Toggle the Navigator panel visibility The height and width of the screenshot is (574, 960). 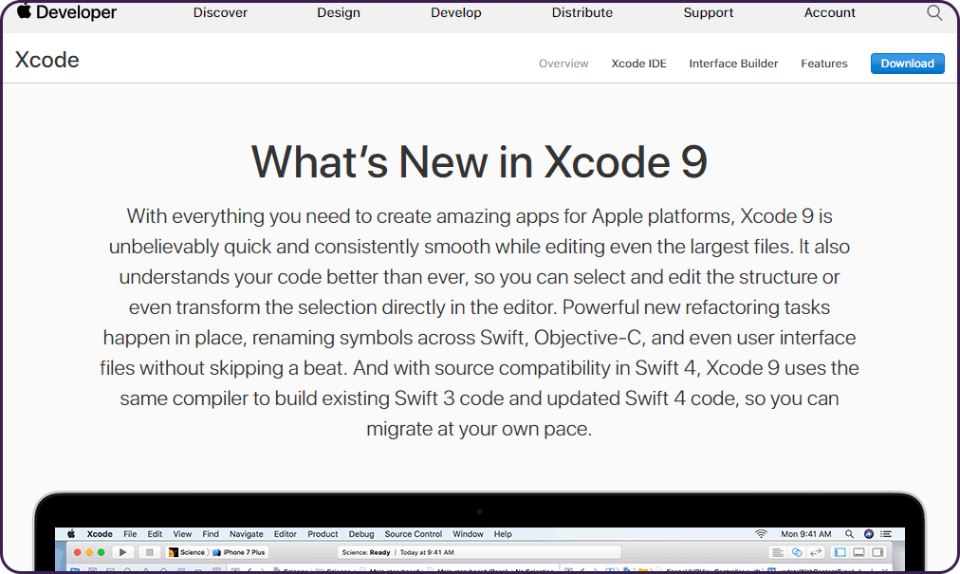(840, 552)
